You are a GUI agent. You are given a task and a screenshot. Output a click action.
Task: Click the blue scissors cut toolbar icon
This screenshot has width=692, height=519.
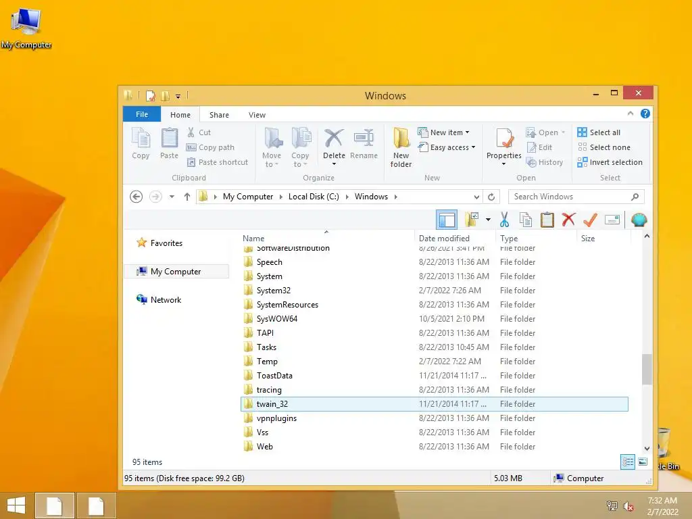(504, 220)
